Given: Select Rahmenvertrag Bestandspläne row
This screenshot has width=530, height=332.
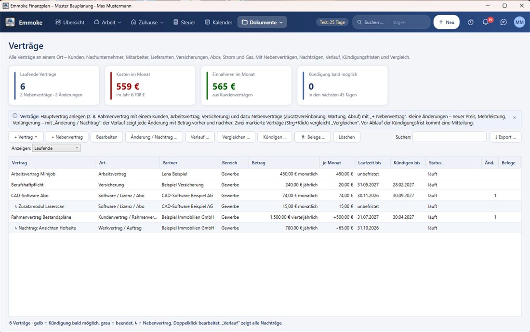Looking at the screenshot, I should click(265, 217).
